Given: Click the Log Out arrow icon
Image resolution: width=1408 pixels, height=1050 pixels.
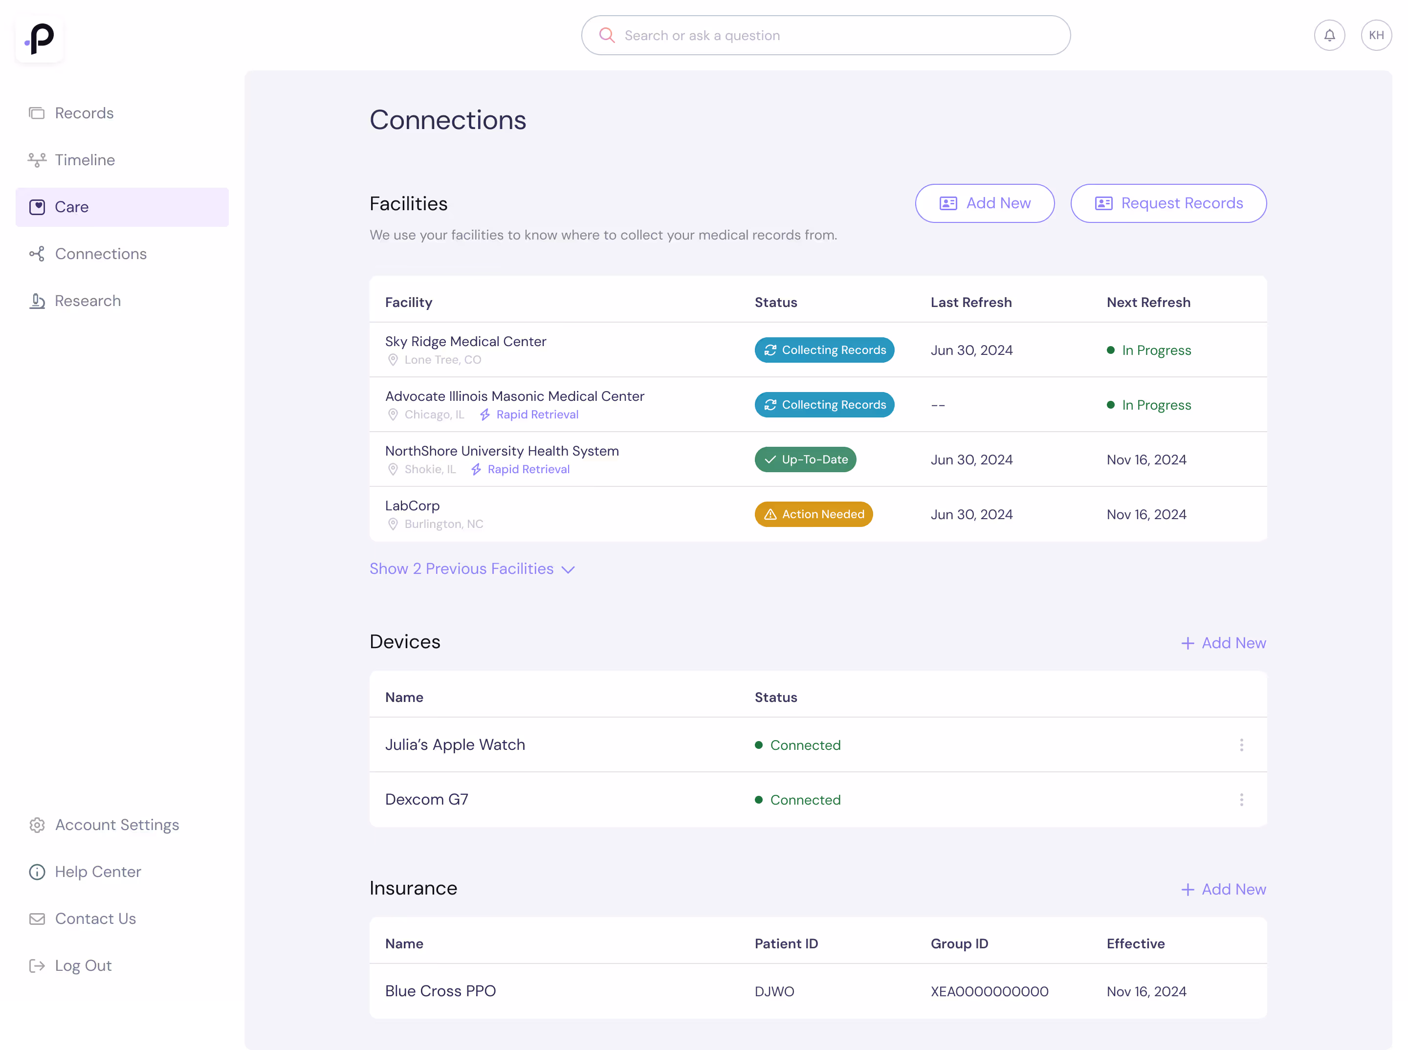Looking at the screenshot, I should (37, 966).
